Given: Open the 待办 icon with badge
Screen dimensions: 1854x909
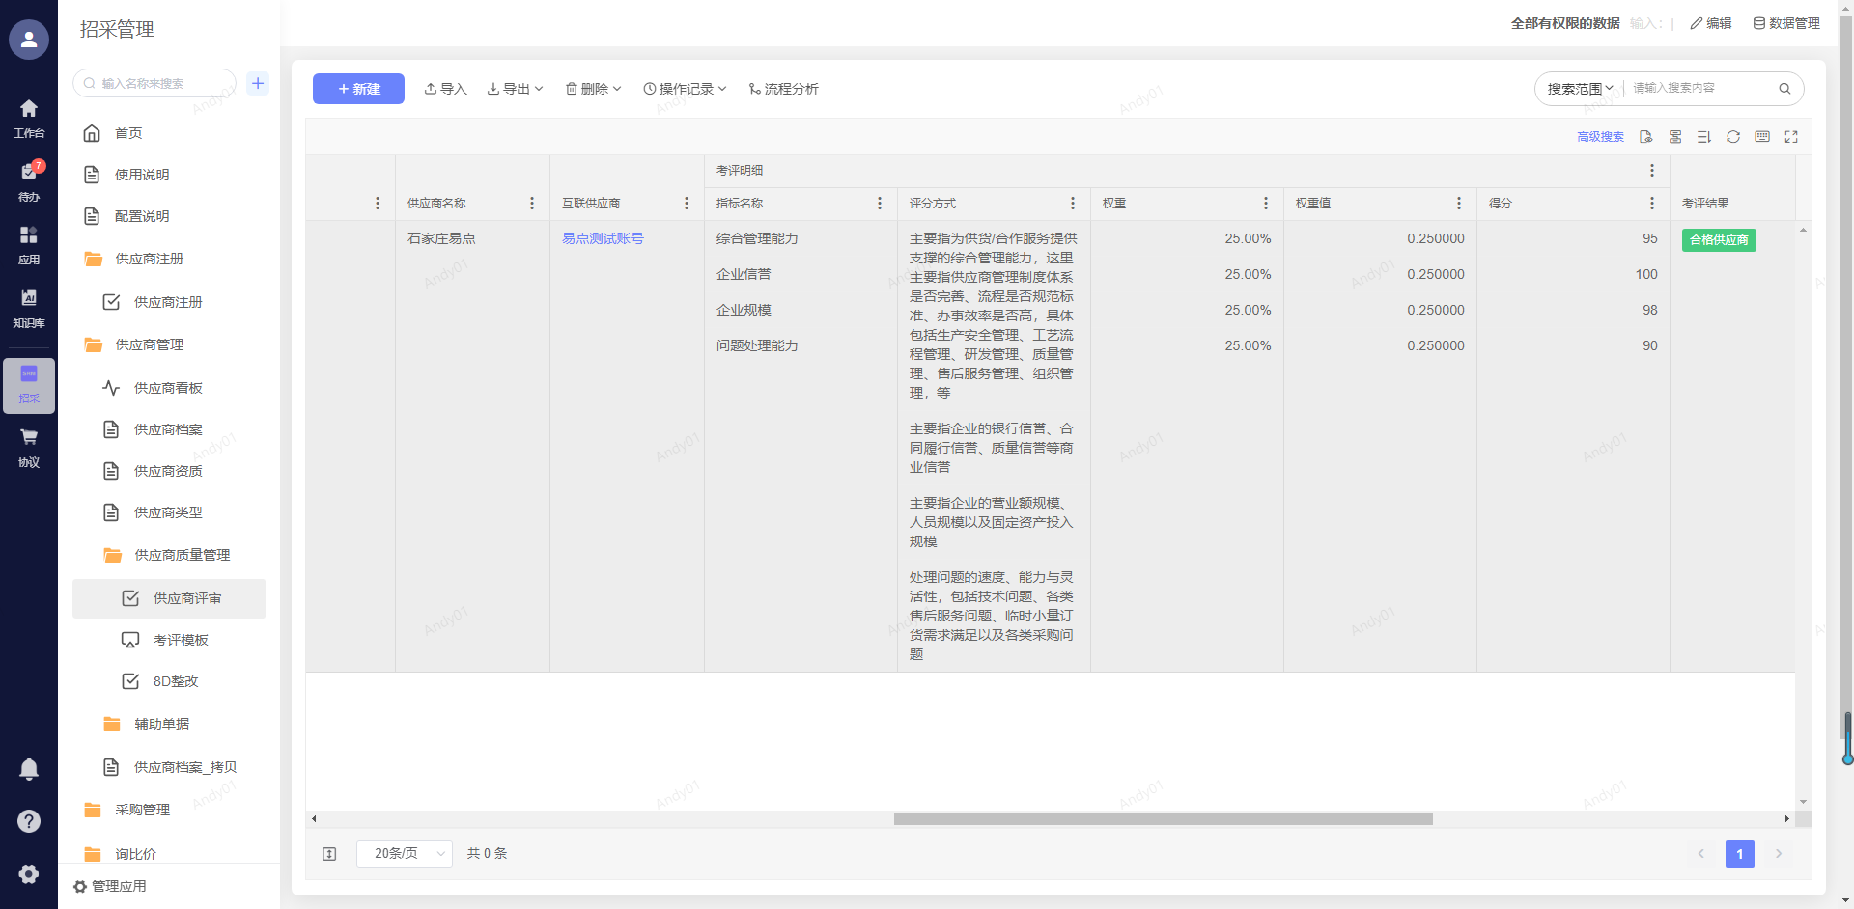Looking at the screenshot, I should [29, 180].
